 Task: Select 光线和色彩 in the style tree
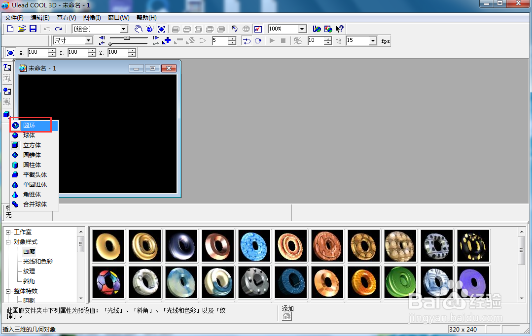pos(37,262)
